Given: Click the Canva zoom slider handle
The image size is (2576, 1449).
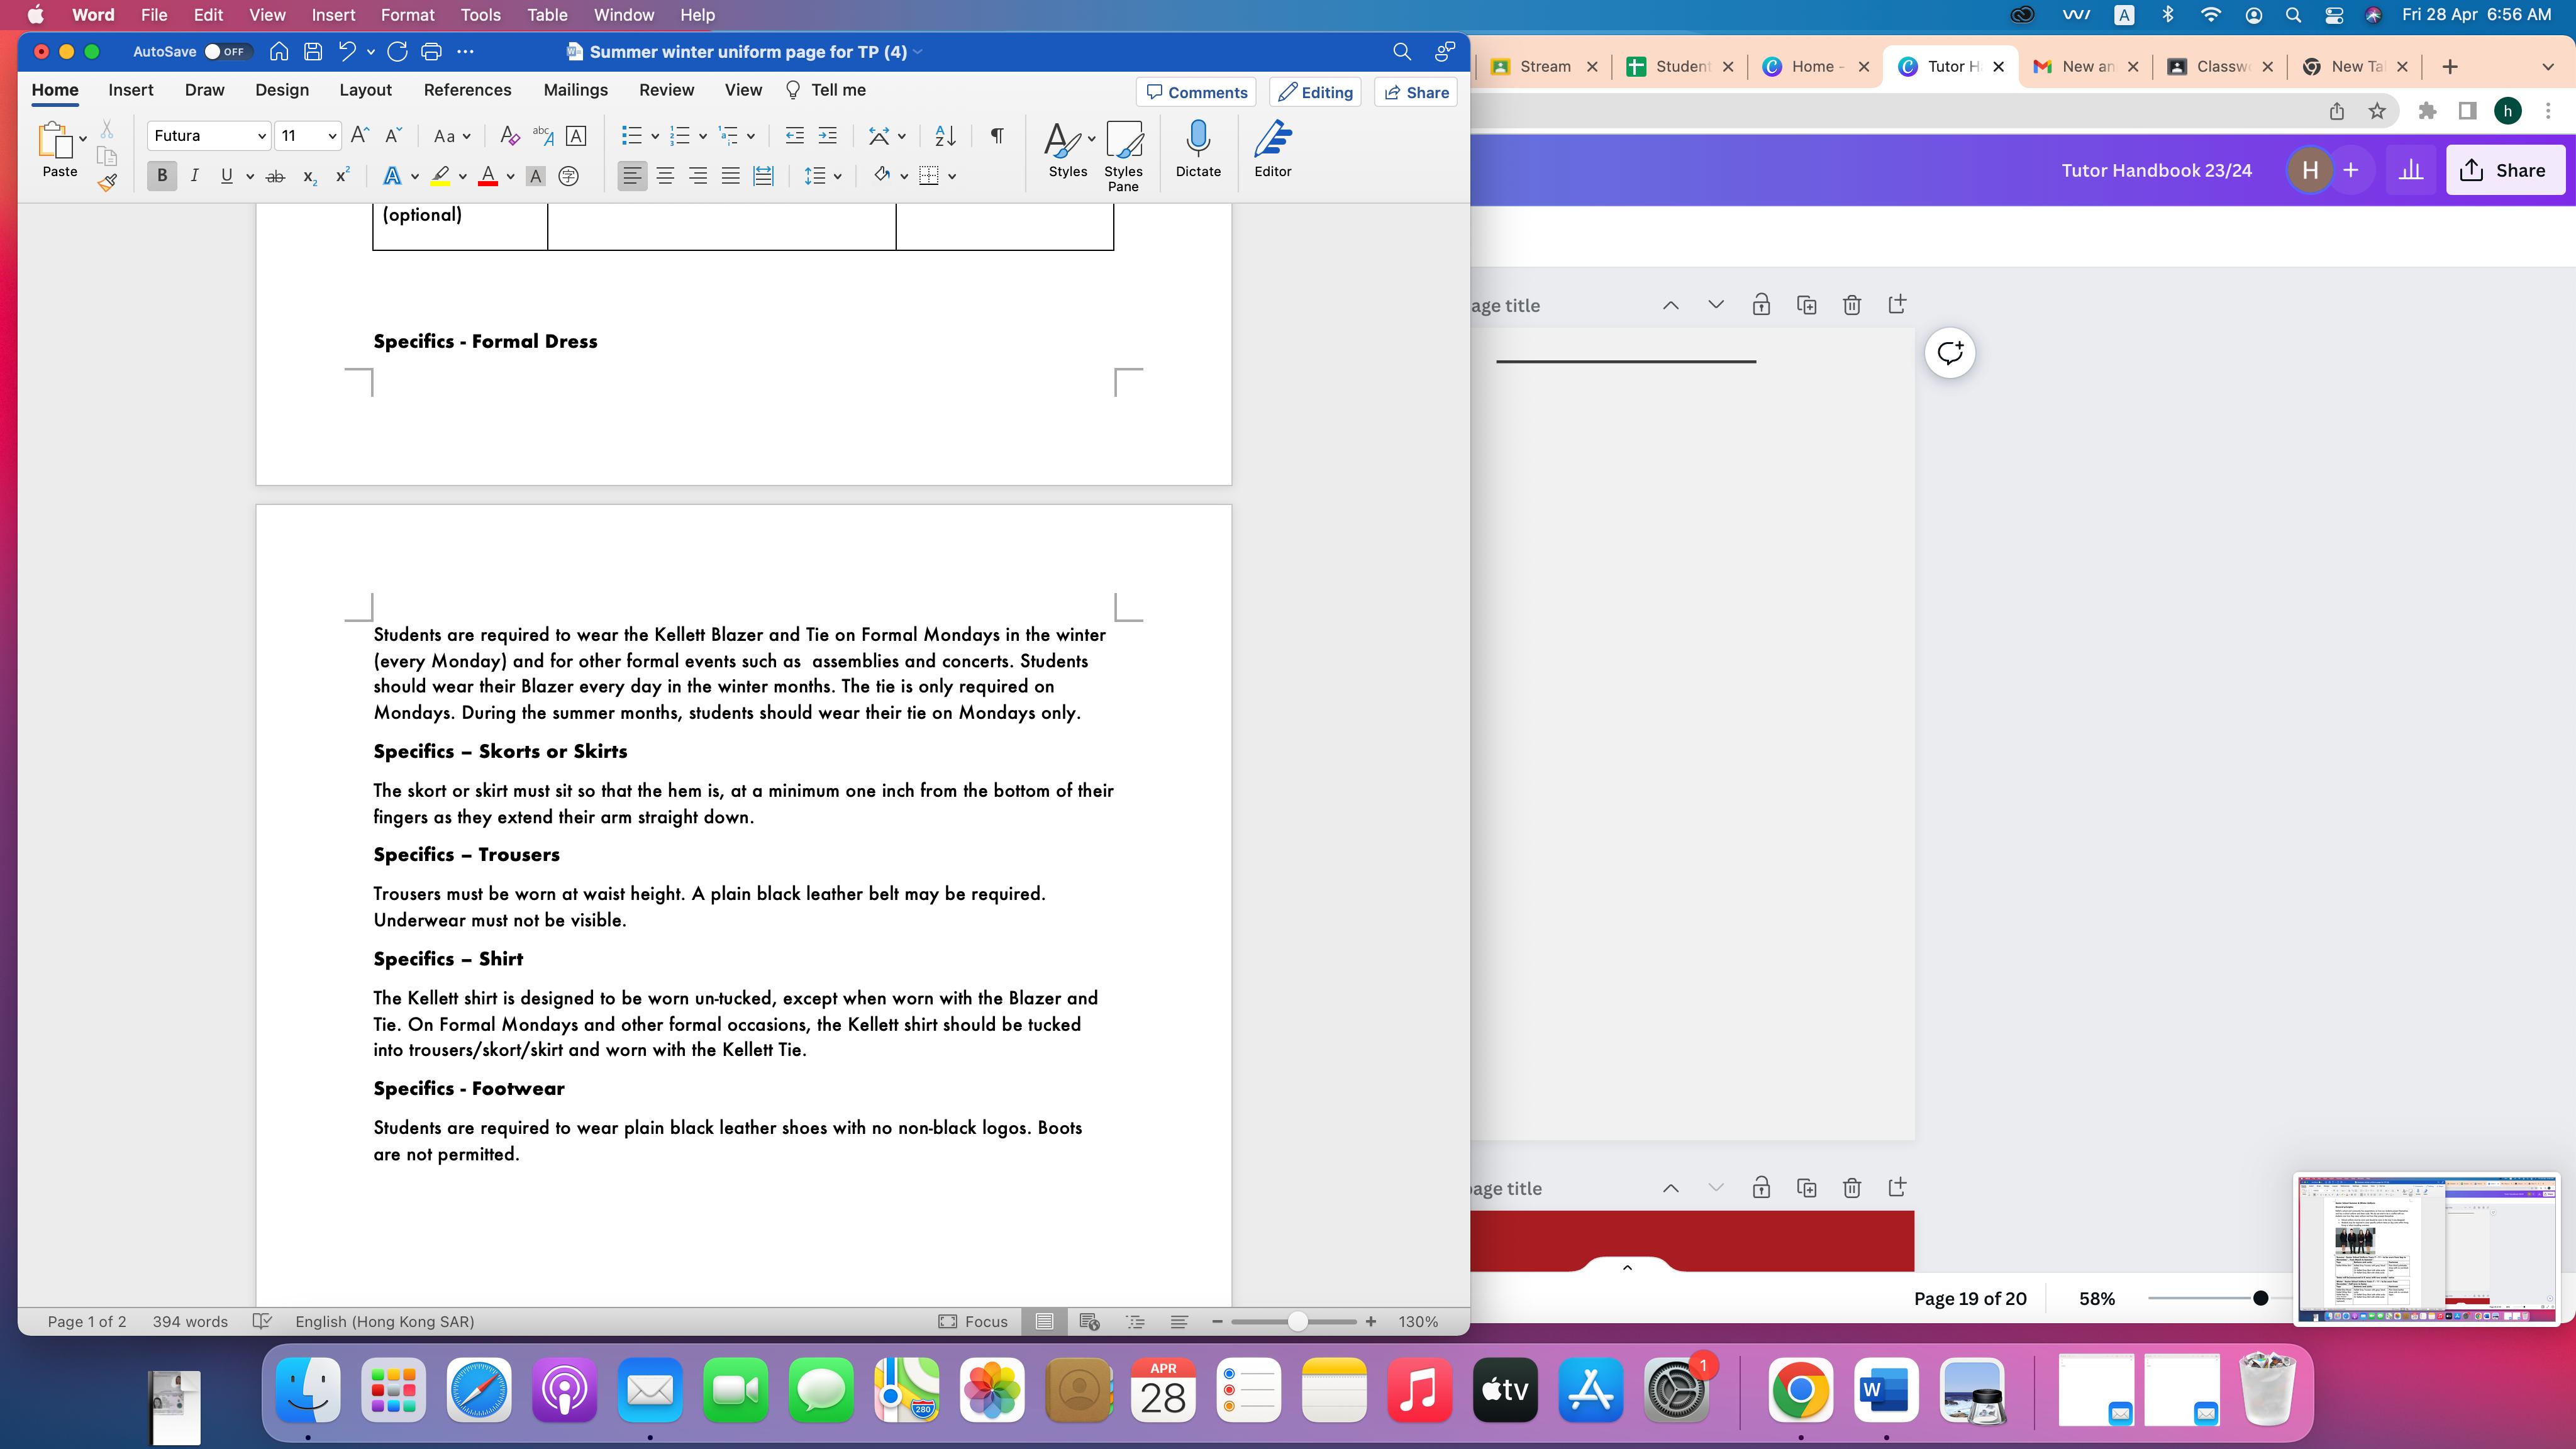Looking at the screenshot, I should click(x=2260, y=1298).
